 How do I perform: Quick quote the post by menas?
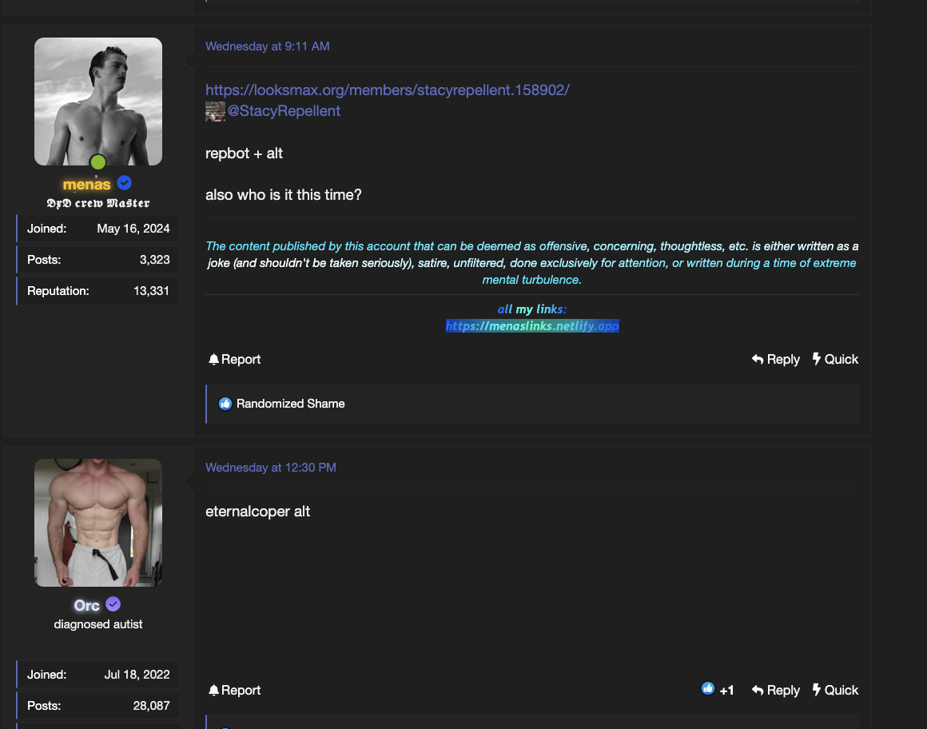coord(835,360)
